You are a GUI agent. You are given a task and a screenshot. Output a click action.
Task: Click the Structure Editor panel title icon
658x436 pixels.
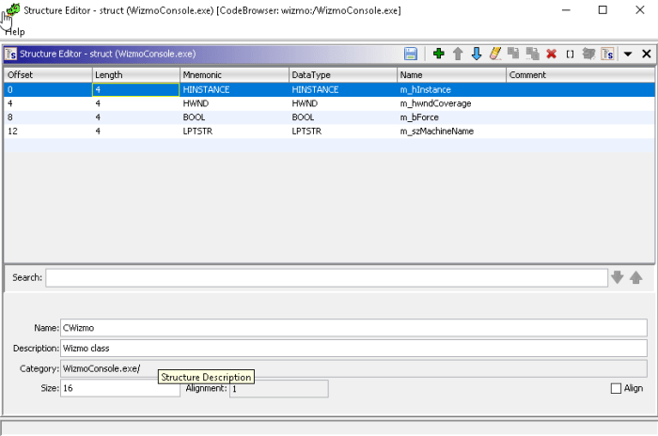click(x=10, y=54)
